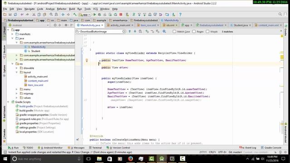This screenshot has width=290, height=163.
Task: Open the Event Log
Action: (x=248, y=148)
